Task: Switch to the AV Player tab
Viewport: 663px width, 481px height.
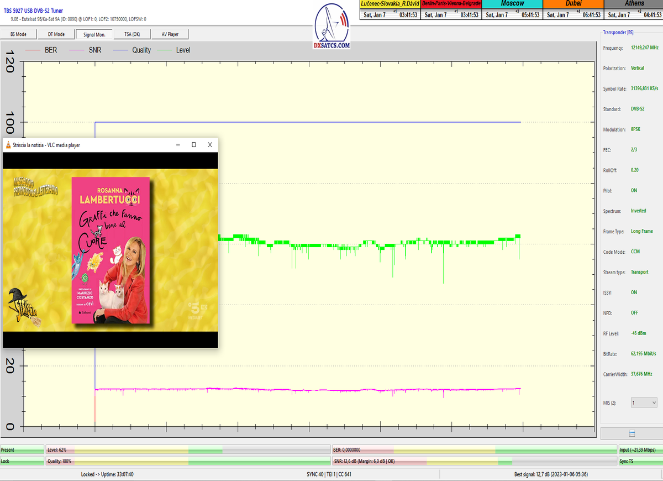Action: 170,34
